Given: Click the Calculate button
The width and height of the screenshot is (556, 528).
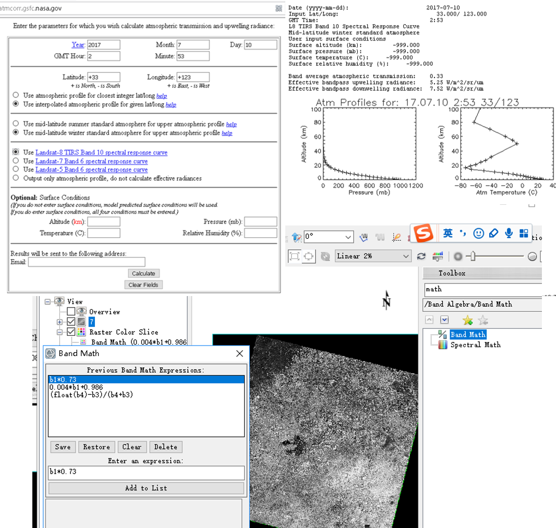Looking at the screenshot, I should pyautogui.click(x=143, y=273).
